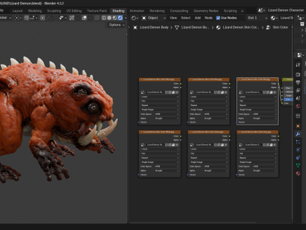The width and height of the screenshot is (306, 230).
Task: Open the Material properties tab
Action: pyautogui.click(x=298, y=173)
